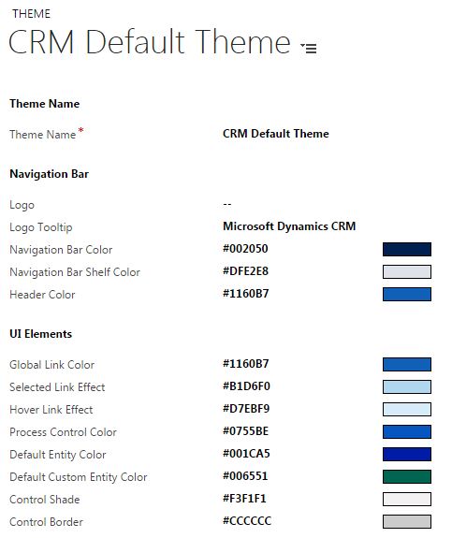The width and height of the screenshot is (452, 538).
Task: Click the Header Color swatch
Action: tap(407, 295)
